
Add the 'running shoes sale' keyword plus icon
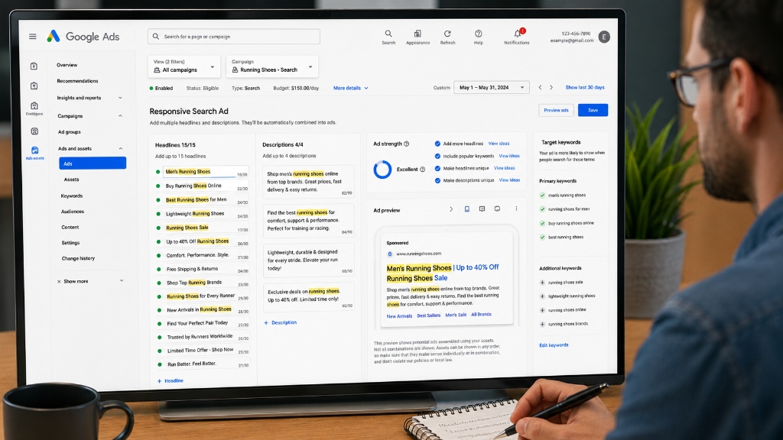[542, 283]
